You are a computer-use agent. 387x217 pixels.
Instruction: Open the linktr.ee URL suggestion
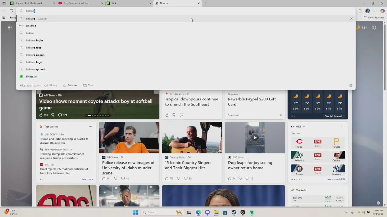pyautogui.click(x=186, y=77)
